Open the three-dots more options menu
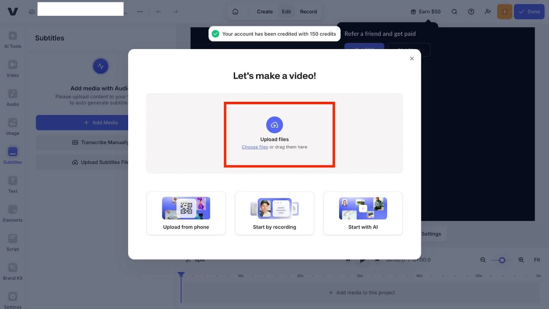This screenshot has height=309, width=549. click(x=140, y=12)
